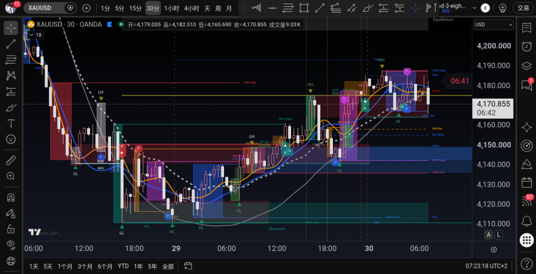Pick the rectangle tool in floating favorites toolbar
Viewport: 536px width, 274px height.
(304, 8)
